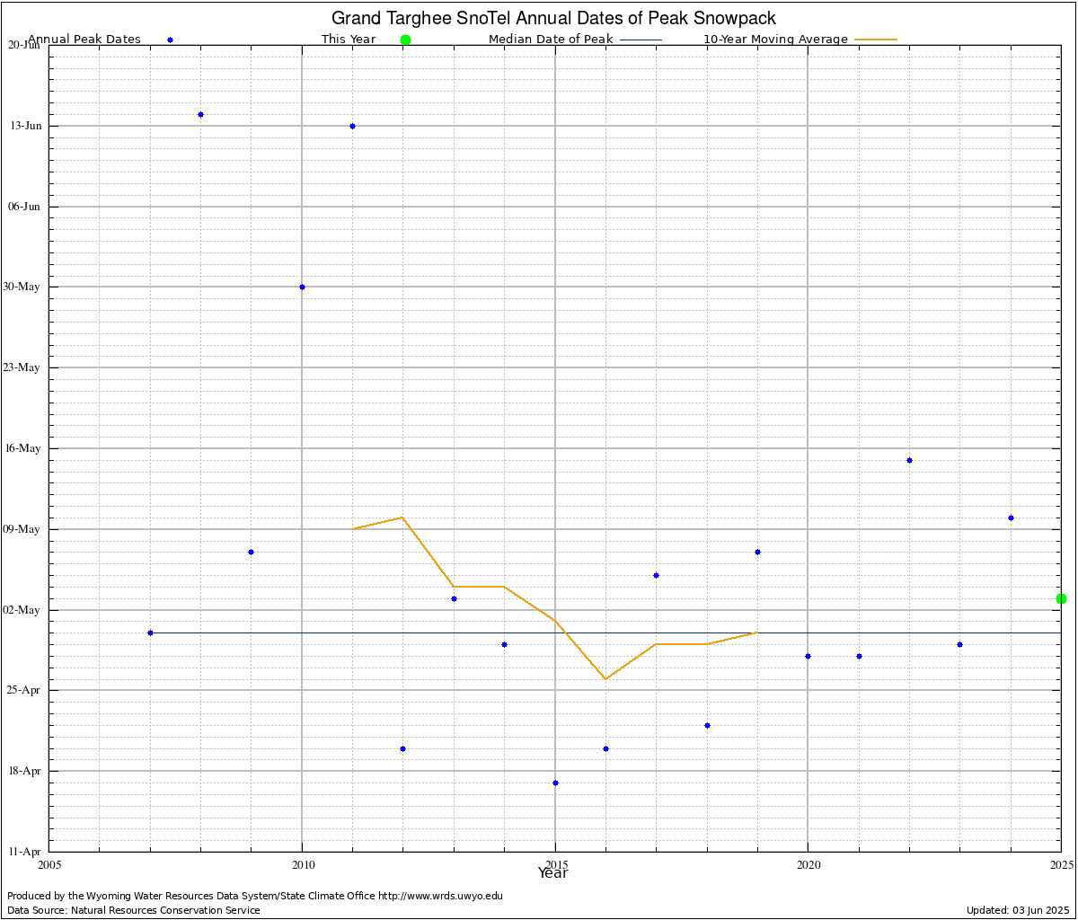Click the 2009 peak date data point
The height and width of the screenshot is (920, 1078).
251,552
